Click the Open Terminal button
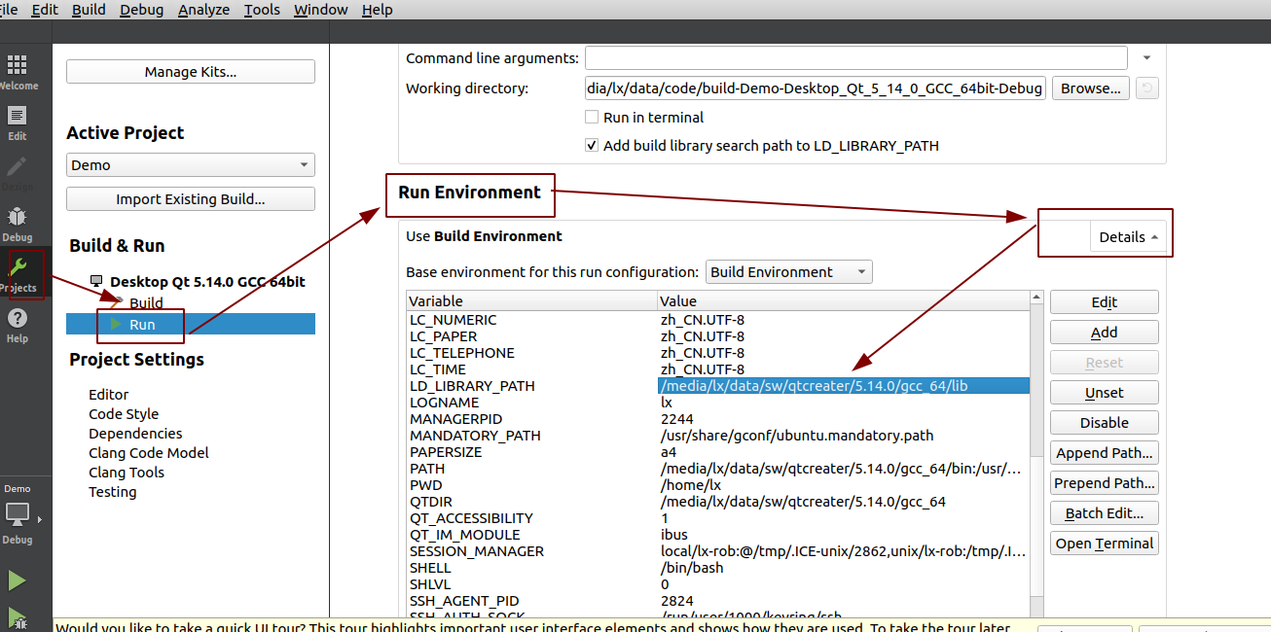 tap(1105, 544)
